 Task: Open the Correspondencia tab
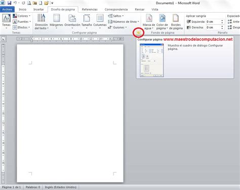point(116,9)
